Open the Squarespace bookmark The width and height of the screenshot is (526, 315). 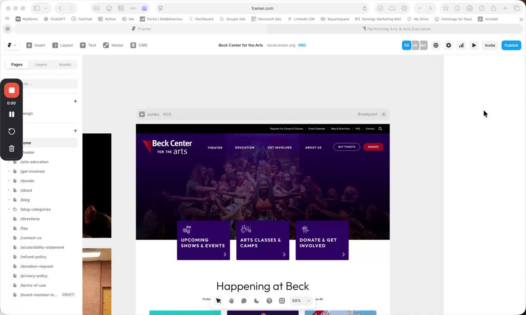(x=335, y=19)
